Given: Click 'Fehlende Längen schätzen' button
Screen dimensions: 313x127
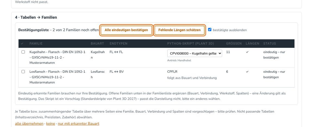Looking at the screenshot, I should point(179,30).
